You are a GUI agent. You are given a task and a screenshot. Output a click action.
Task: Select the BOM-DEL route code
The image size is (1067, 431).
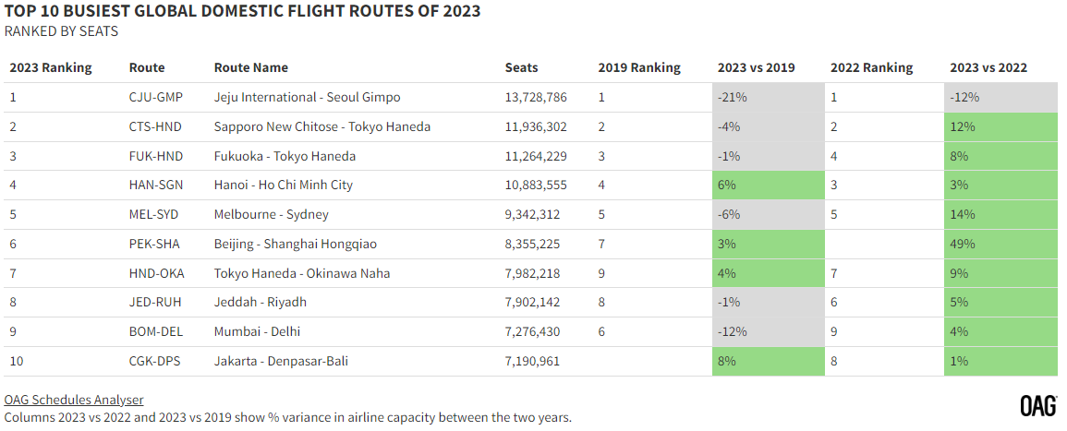coord(156,332)
